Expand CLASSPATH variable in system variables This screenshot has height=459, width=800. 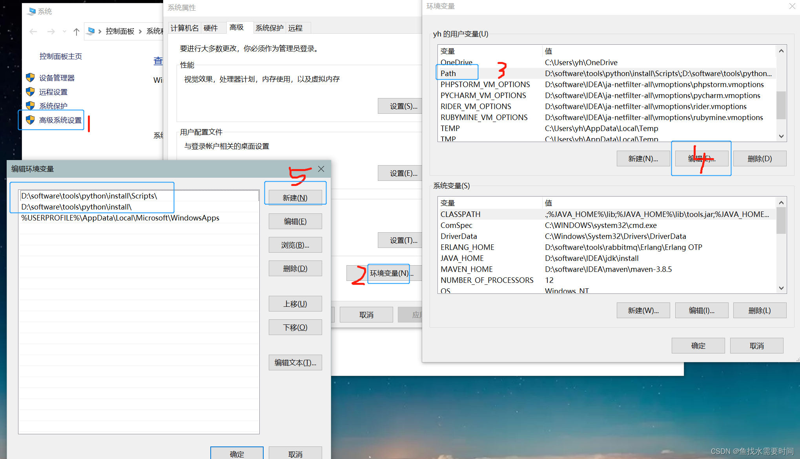coord(461,214)
